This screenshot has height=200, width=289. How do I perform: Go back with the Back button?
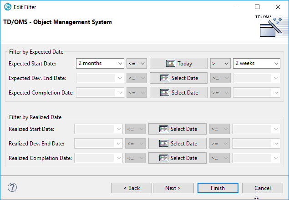(x=132, y=188)
